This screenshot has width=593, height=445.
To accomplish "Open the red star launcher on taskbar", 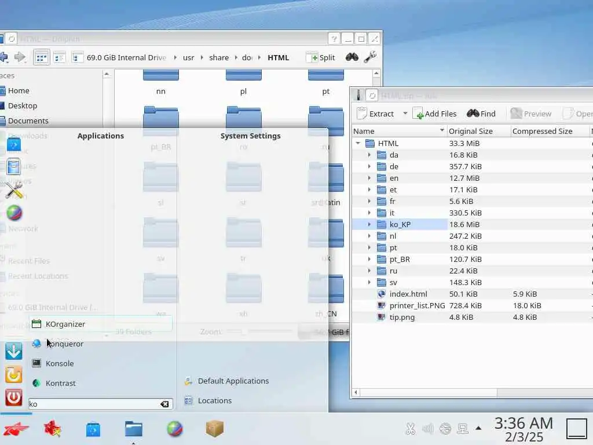I will point(53,429).
